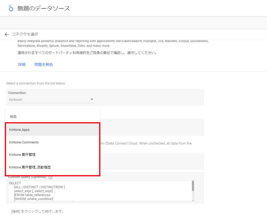The image size is (267, 224).
Task: Open help icon beside Custom Query
Action: click(50, 177)
